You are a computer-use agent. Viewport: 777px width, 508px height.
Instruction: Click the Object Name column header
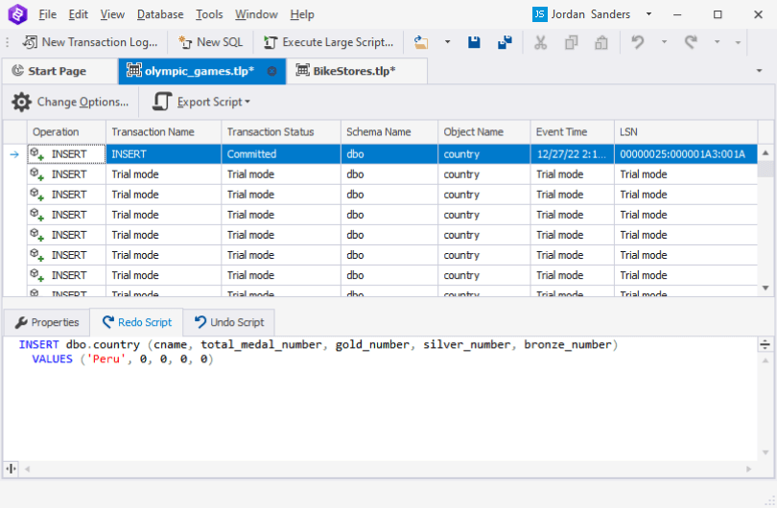click(483, 132)
